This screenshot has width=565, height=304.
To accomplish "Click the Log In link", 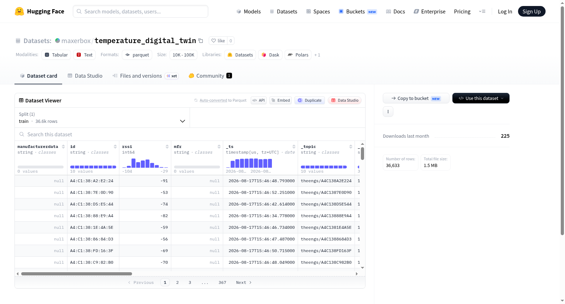I will coord(505,12).
